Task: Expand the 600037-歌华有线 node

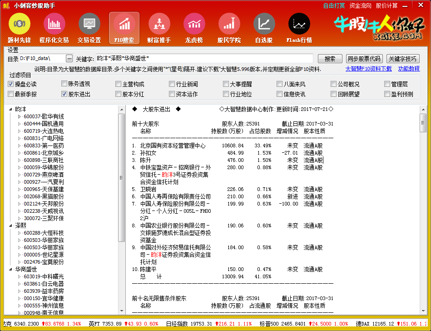Action: click(19, 117)
